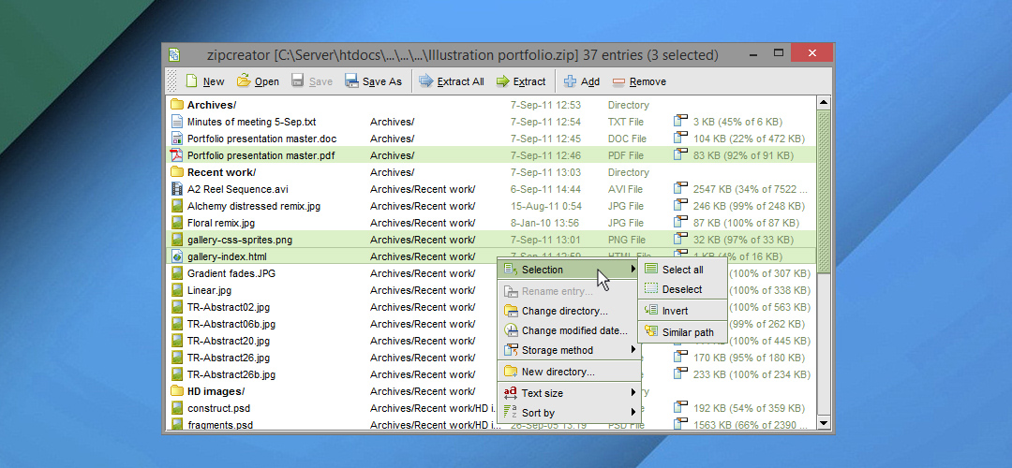Select Similar path menu option
This screenshot has width=1012, height=468.
pyautogui.click(x=687, y=332)
